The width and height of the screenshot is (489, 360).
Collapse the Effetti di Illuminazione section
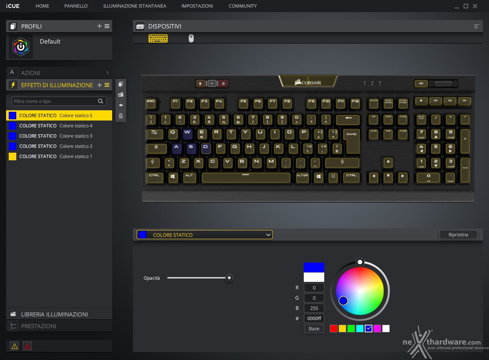coord(57,85)
